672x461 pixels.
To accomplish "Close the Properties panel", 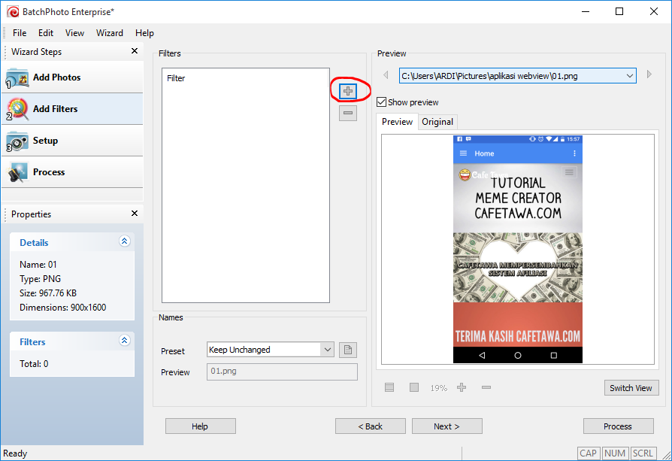I will [x=134, y=213].
